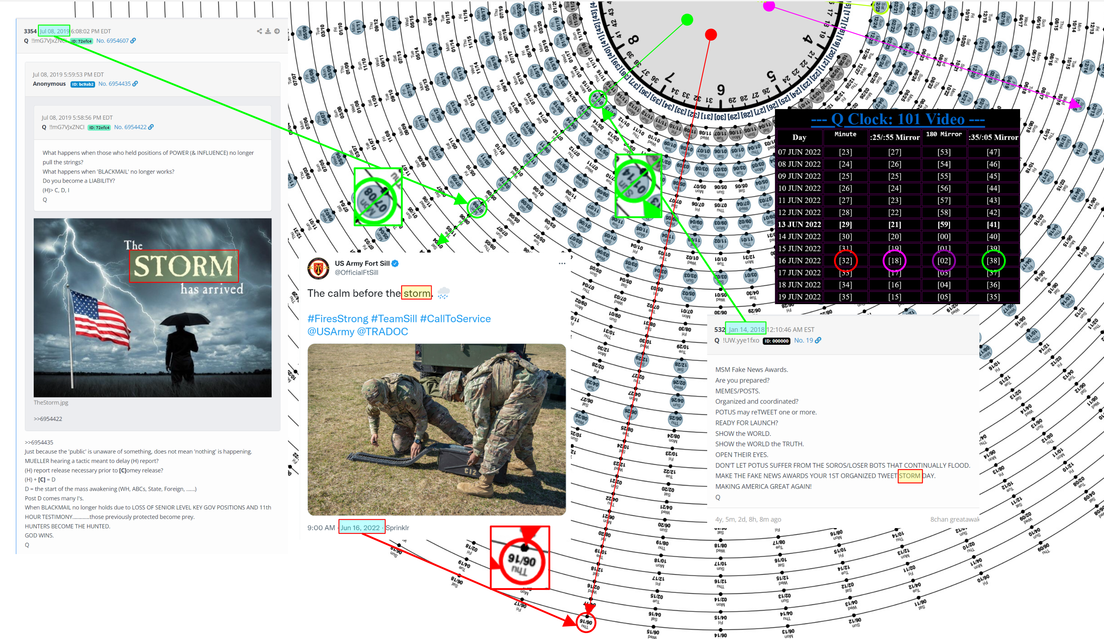Viewport: 1104px width, 639px height.
Task: Open post 532 link No. 19
Action: pos(804,340)
